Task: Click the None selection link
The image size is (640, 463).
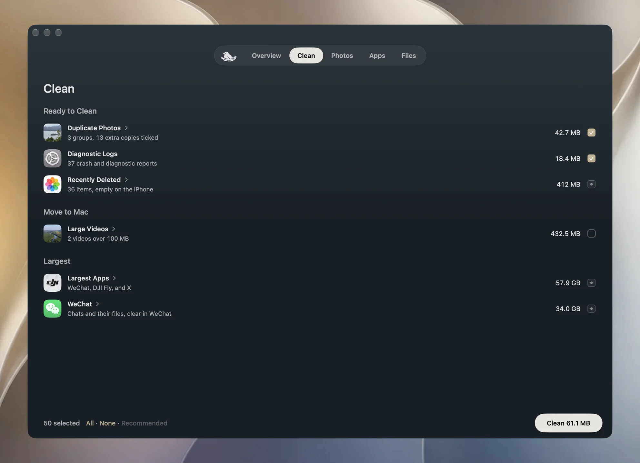Action: [107, 423]
